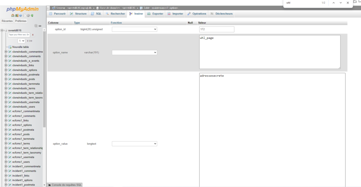This screenshot has height=187, width=361.
Task: Open the Exporter tab
Action: pos(155,14)
